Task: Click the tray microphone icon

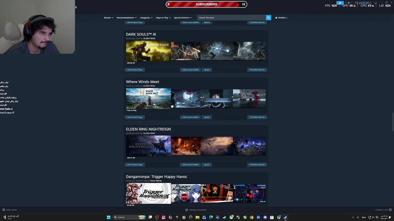Action: click(358, 217)
